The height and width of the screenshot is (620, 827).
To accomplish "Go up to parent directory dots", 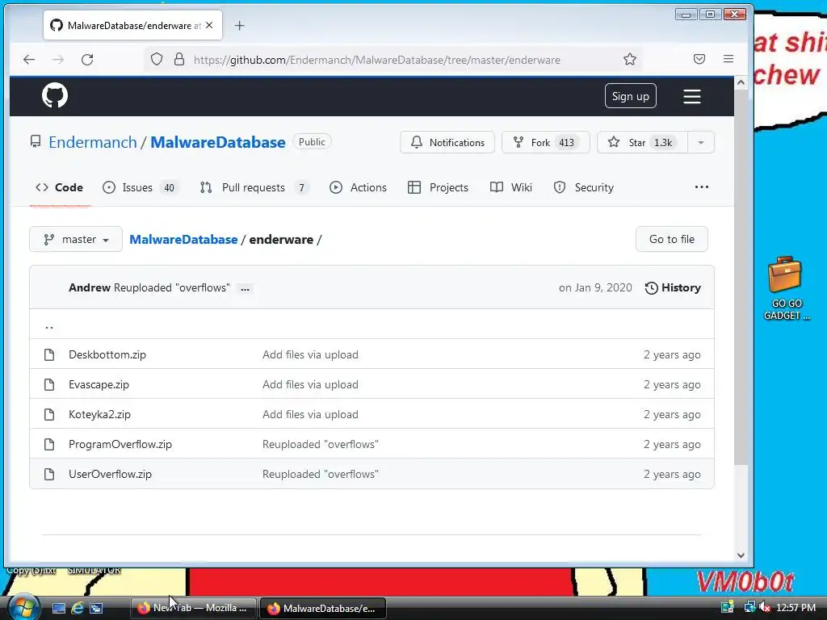I will coord(49,327).
